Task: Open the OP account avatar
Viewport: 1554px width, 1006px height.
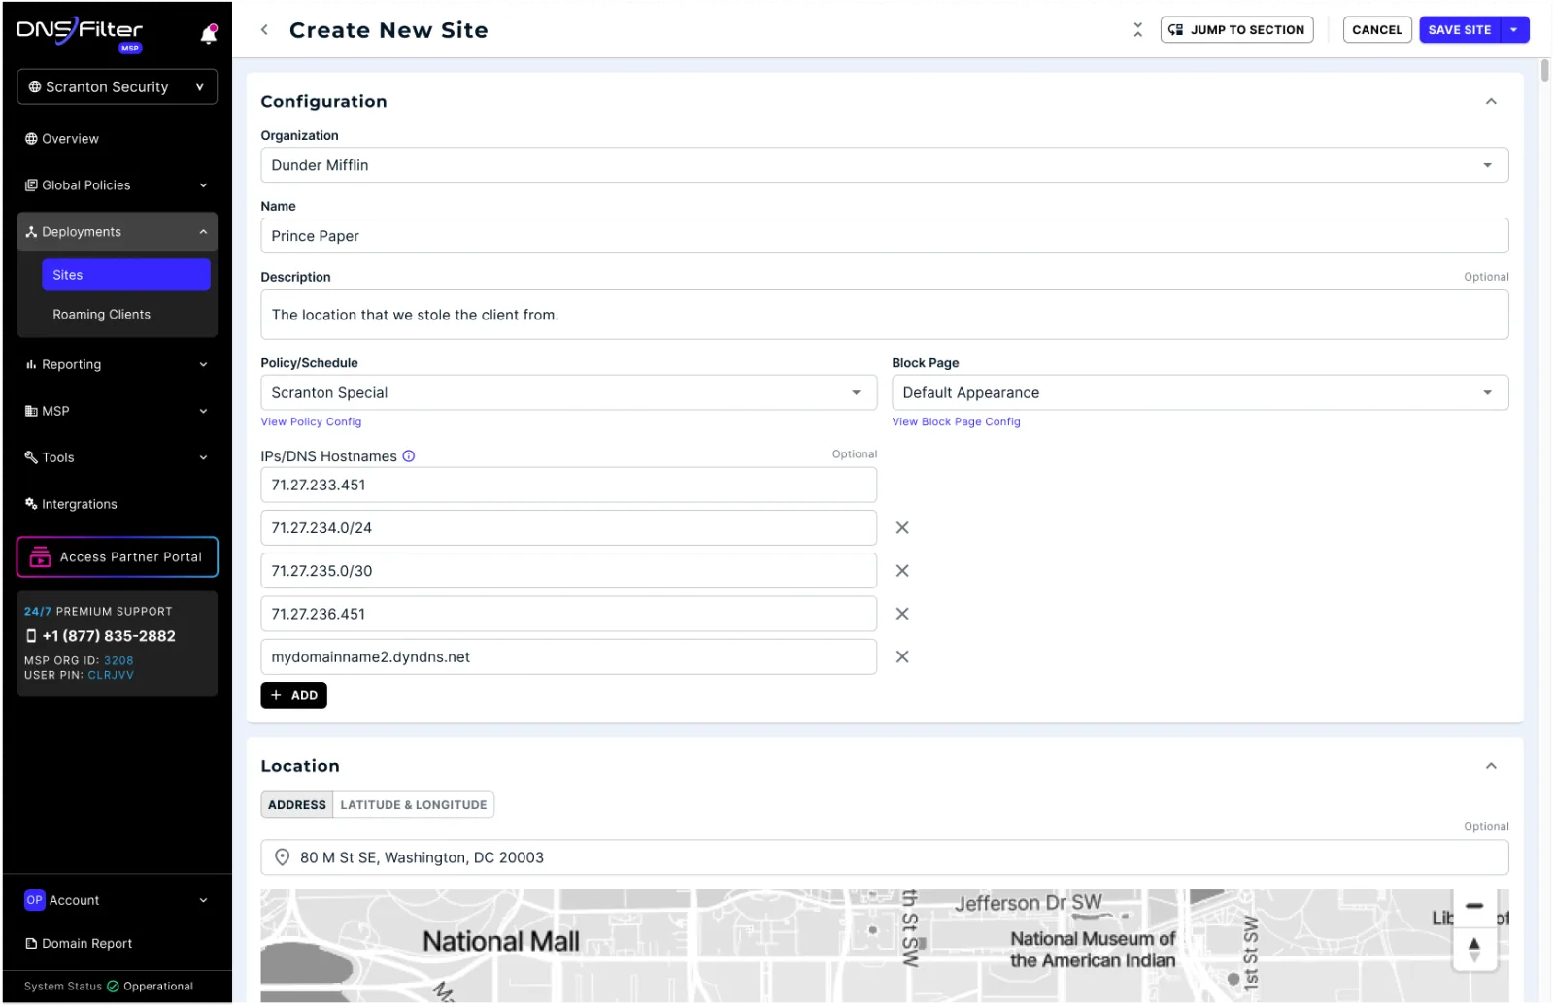Action: (x=35, y=901)
